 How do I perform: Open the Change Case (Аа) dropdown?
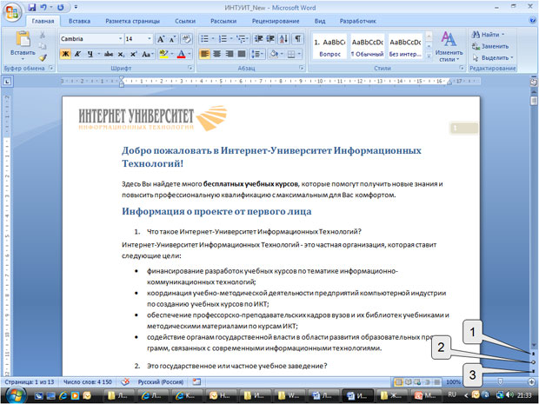click(148, 54)
